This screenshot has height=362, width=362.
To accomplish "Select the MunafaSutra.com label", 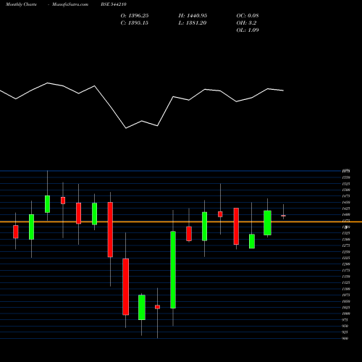I will [x=70, y=4].
